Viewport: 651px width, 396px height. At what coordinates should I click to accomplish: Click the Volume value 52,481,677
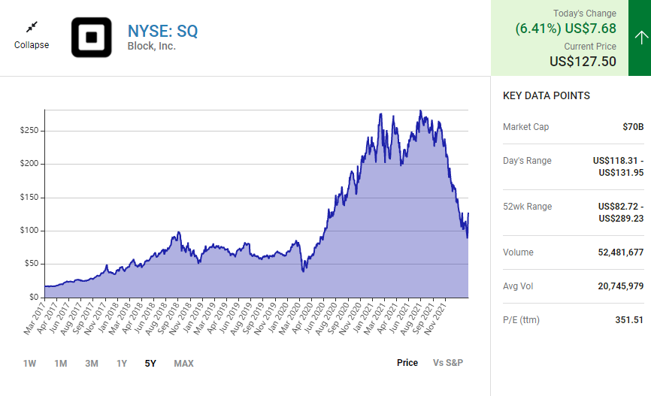pyautogui.click(x=621, y=252)
